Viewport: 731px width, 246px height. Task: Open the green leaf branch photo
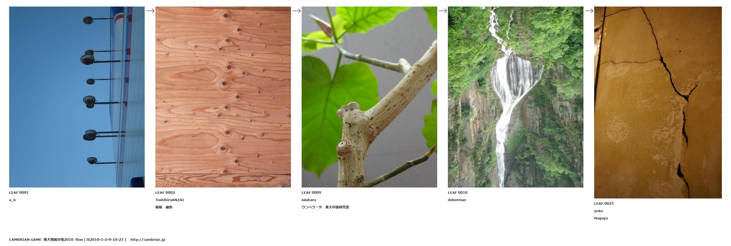point(369,97)
